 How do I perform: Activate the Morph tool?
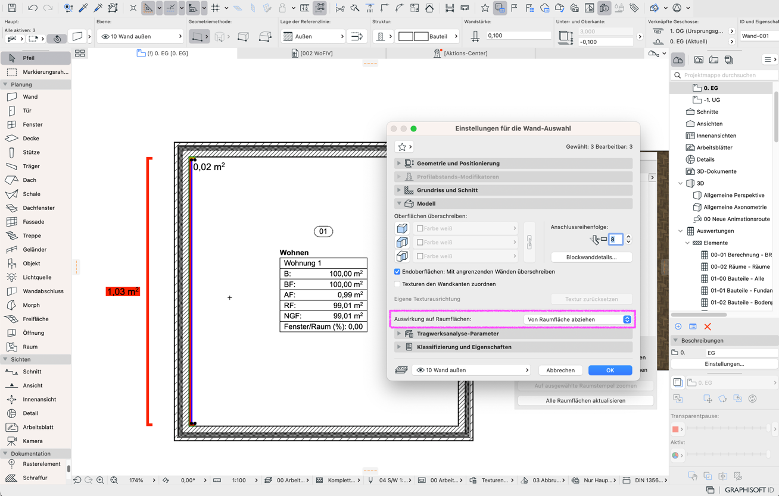(36, 305)
